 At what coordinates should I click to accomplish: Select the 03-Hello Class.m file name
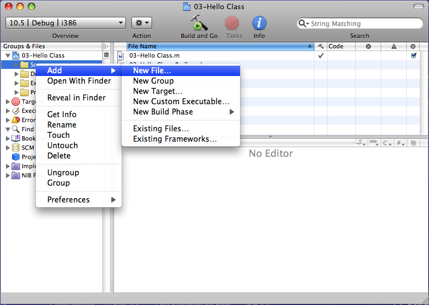155,55
